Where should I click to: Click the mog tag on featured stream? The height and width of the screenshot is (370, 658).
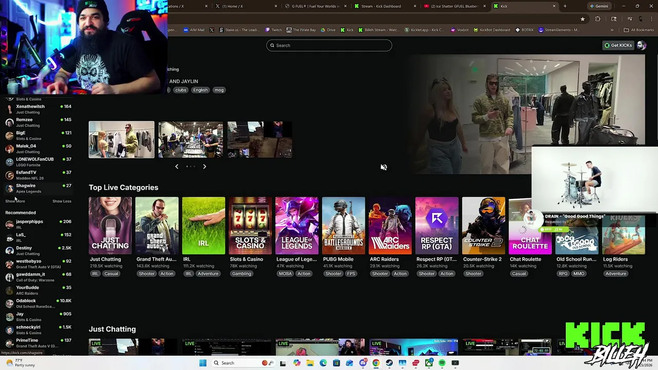coord(219,90)
